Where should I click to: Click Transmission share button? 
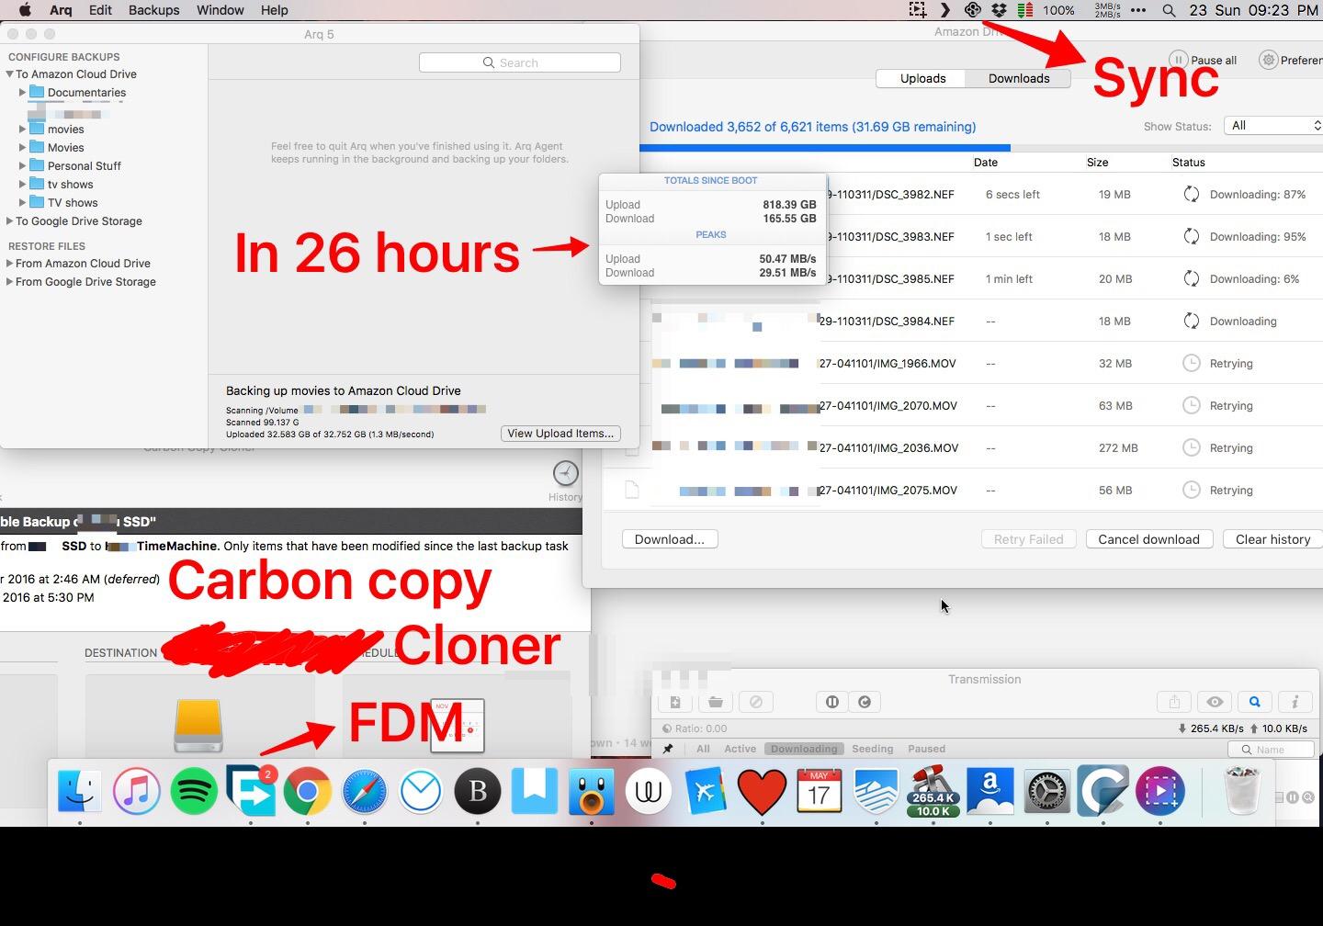[1174, 702]
